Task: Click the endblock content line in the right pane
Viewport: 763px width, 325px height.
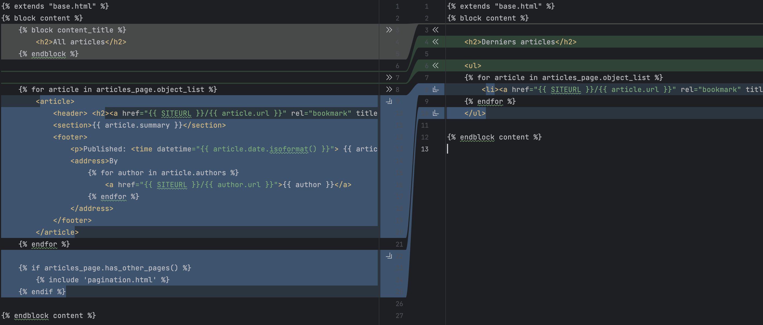Action: coord(494,137)
